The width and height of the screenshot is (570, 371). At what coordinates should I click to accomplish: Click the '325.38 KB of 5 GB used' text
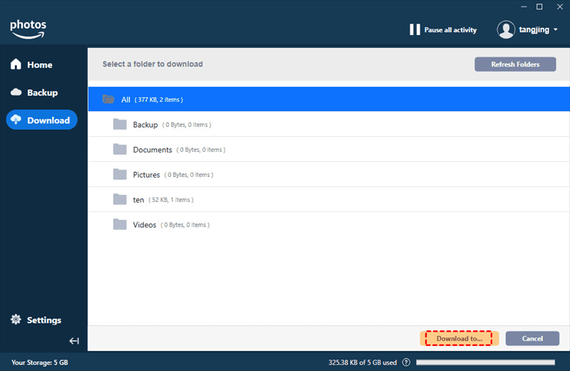coord(363,362)
